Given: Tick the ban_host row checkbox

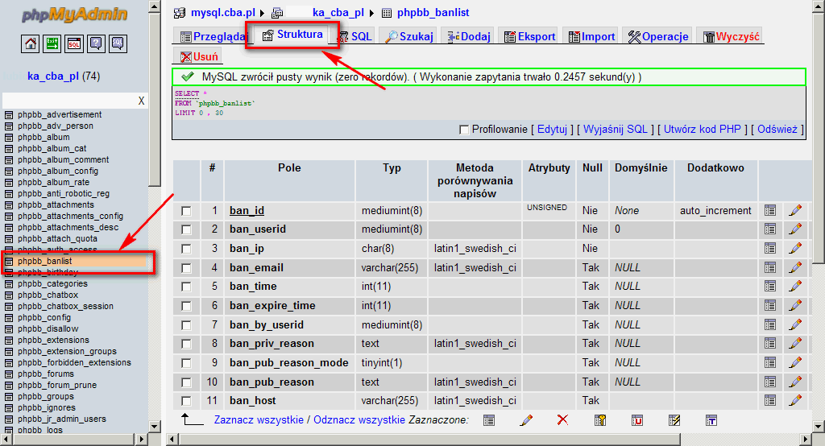Looking at the screenshot, I should coord(186,401).
